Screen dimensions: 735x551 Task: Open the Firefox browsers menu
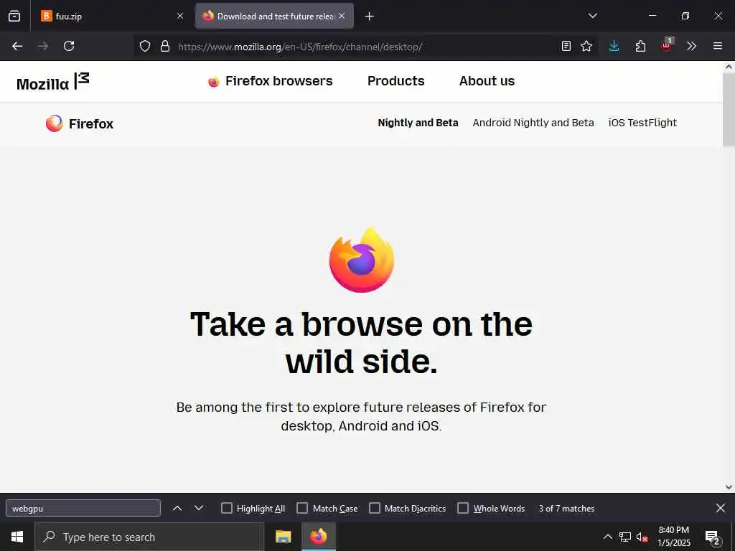[x=270, y=81]
